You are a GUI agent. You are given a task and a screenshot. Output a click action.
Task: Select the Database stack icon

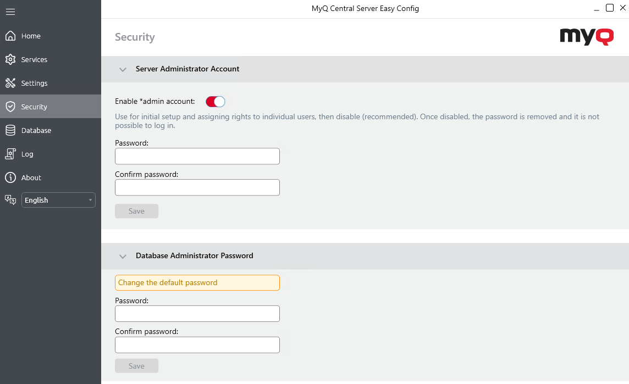tap(11, 130)
